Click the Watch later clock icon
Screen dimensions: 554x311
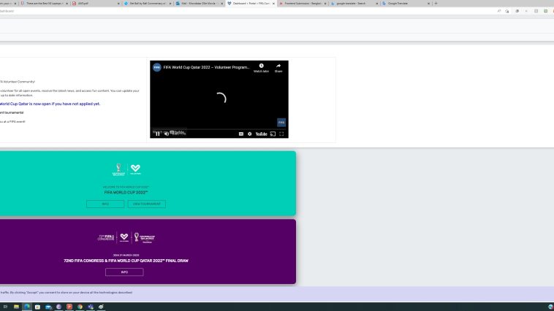261,66
